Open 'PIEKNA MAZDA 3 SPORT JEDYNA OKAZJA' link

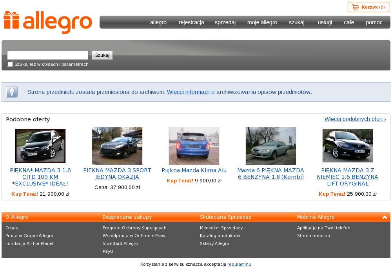click(117, 174)
